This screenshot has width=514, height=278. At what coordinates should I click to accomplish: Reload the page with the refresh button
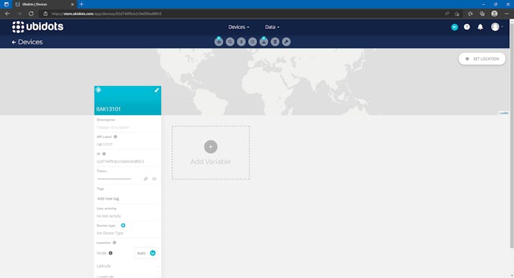point(31,14)
